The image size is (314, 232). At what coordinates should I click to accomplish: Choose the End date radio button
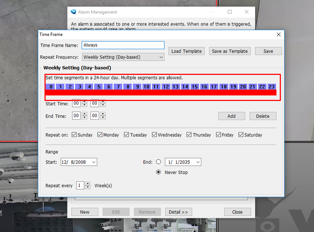coord(158,162)
